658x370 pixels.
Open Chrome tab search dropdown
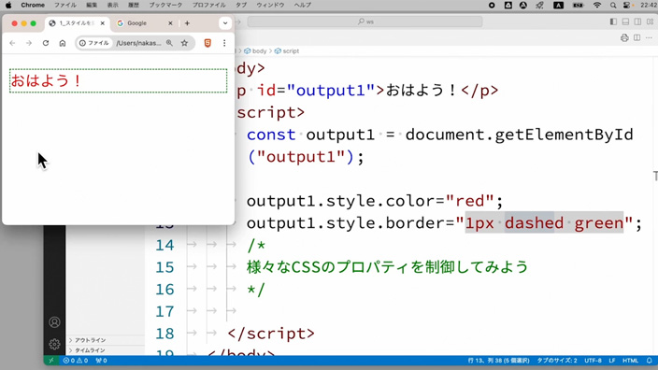[x=225, y=23]
